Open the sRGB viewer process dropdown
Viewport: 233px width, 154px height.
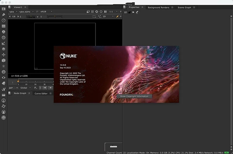[x=46, y=12]
